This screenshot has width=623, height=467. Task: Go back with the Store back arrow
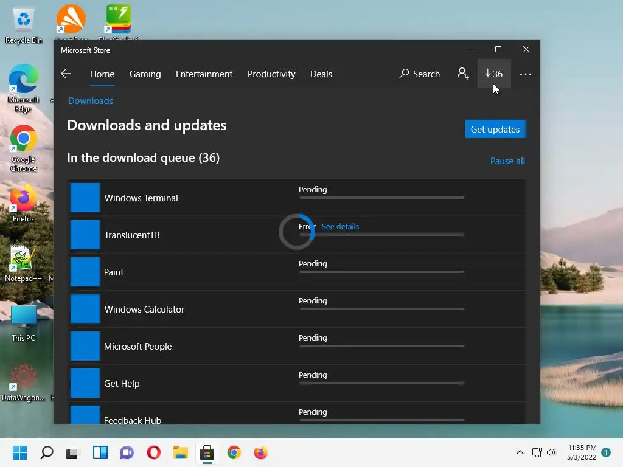[x=66, y=74]
